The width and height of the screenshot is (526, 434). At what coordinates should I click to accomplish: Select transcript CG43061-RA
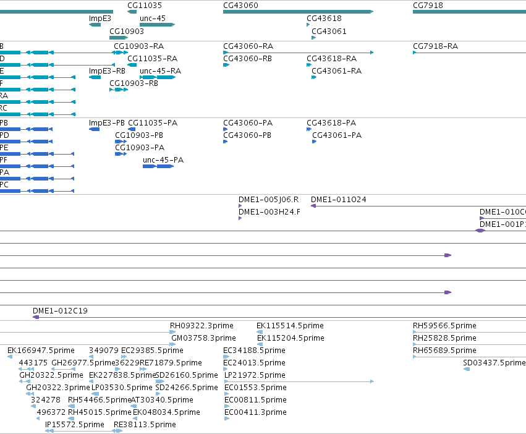[x=336, y=71]
